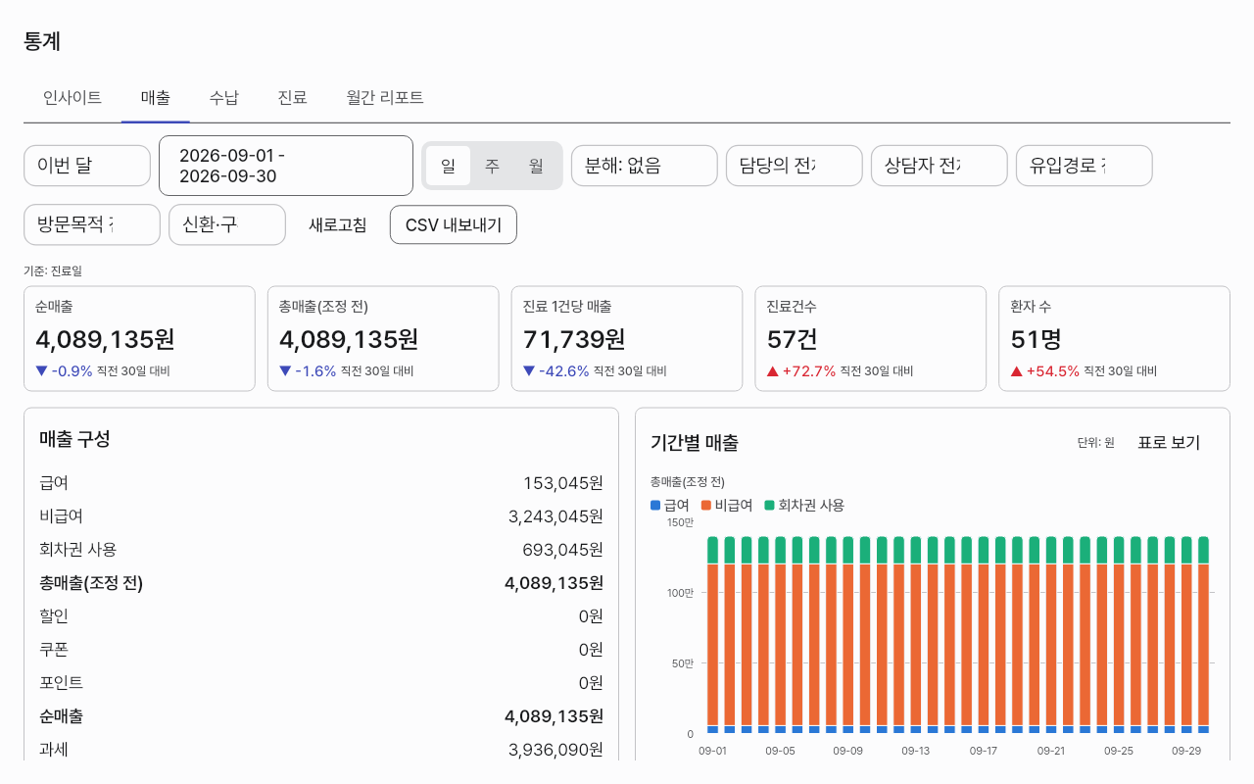Viewport: 1254px width, 784px height.
Task: Click the red up triangle beside +54.5%
Action: [x=1017, y=370]
